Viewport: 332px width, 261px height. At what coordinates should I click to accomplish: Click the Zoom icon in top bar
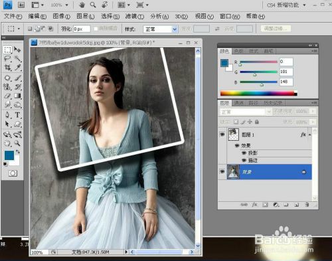click(x=93, y=5)
